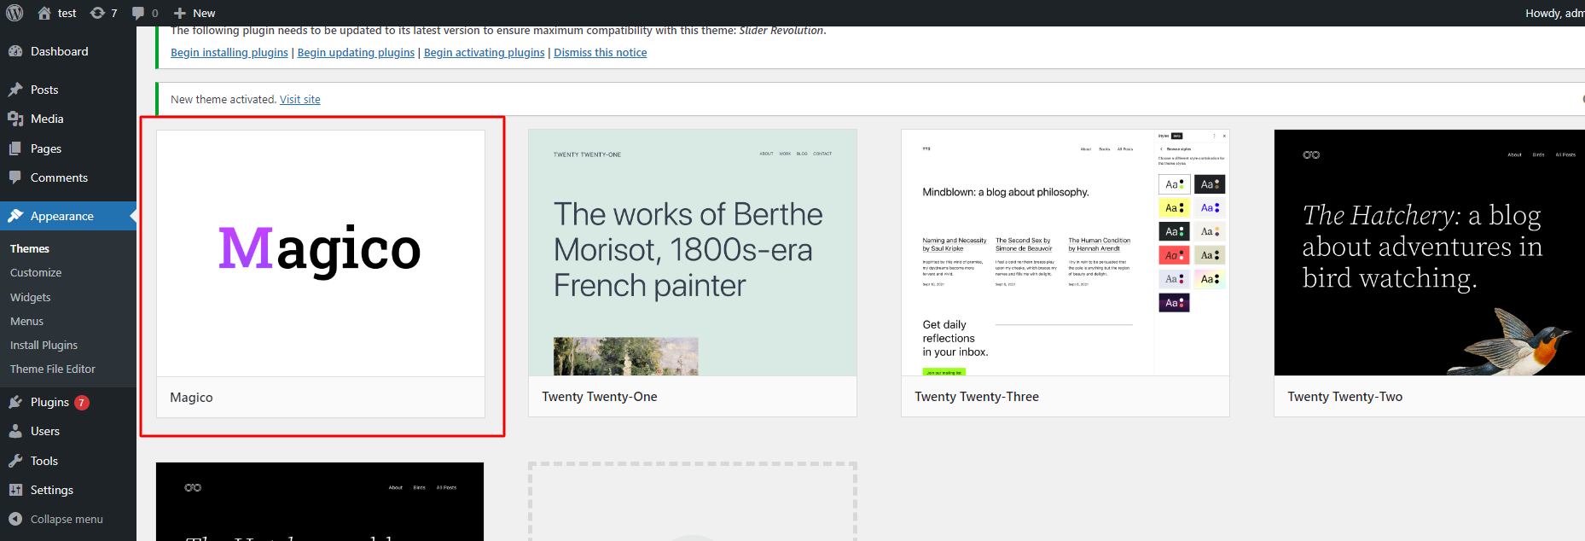Click the Media icon in the sidebar
Viewport: 1585px width, 541px height.
15,119
